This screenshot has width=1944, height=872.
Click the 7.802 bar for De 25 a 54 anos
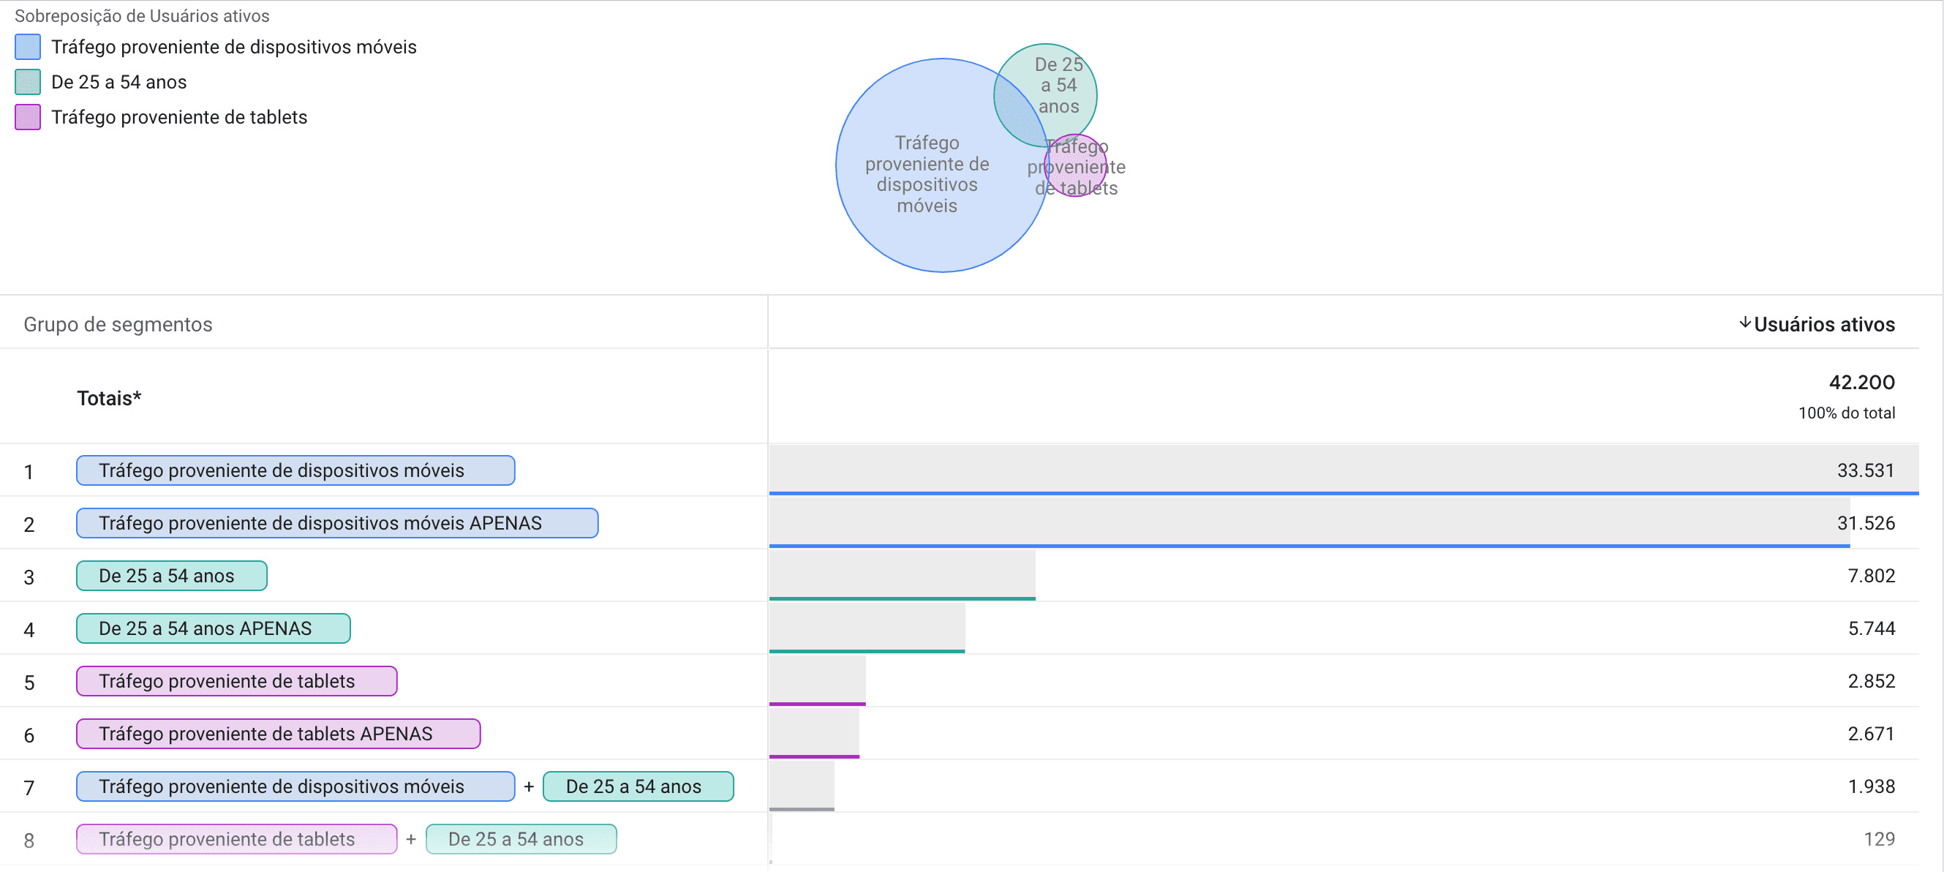point(902,575)
